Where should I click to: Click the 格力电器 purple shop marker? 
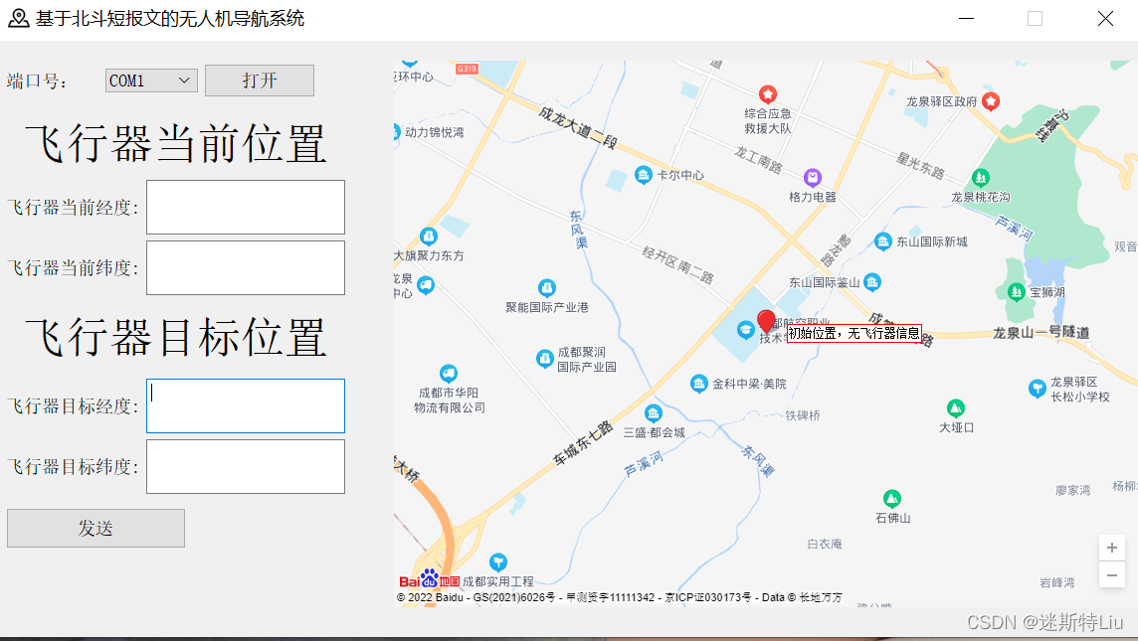coord(812,178)
